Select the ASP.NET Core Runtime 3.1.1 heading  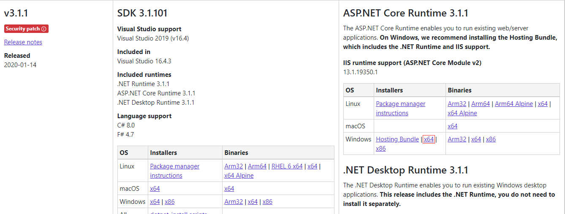[x=406, y=13]
